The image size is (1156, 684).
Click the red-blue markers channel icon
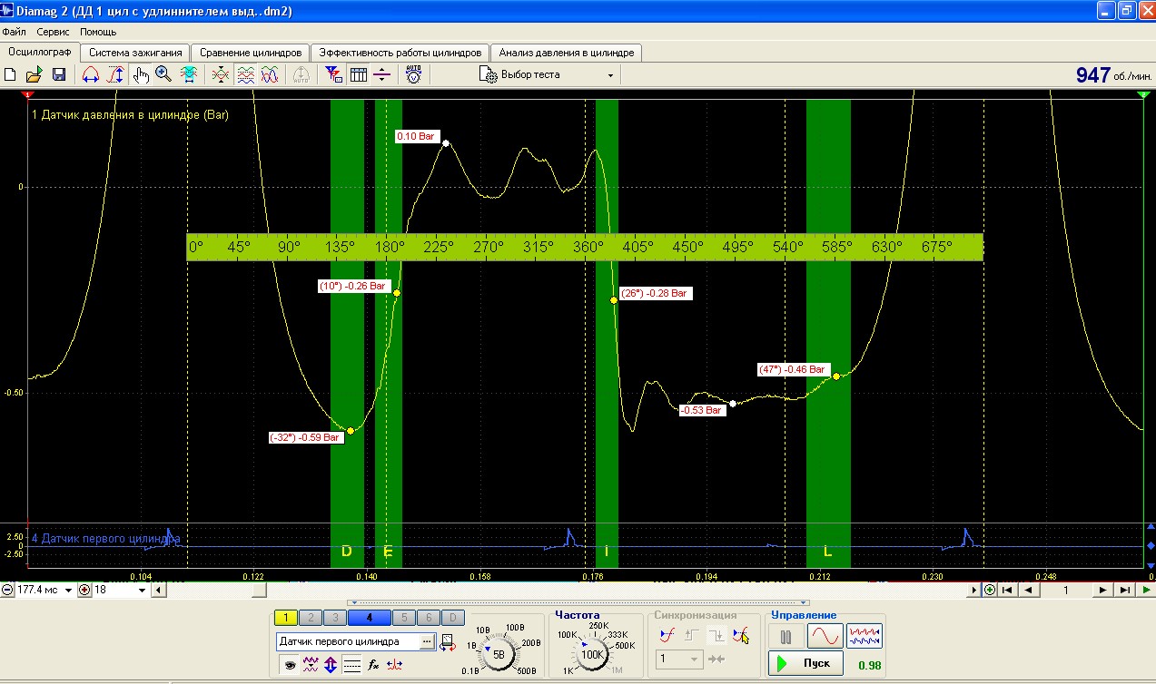pos(394,665)
